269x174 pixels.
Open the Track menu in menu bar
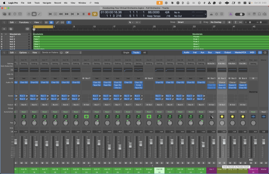coord(37,3)
